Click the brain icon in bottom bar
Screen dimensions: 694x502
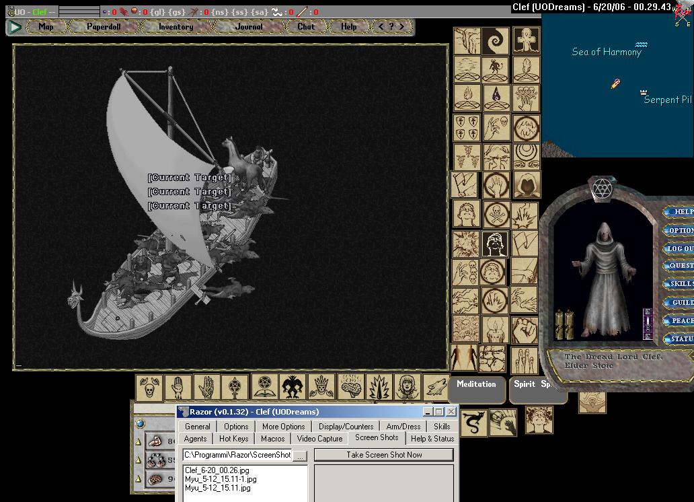click(x=351, y=387)
